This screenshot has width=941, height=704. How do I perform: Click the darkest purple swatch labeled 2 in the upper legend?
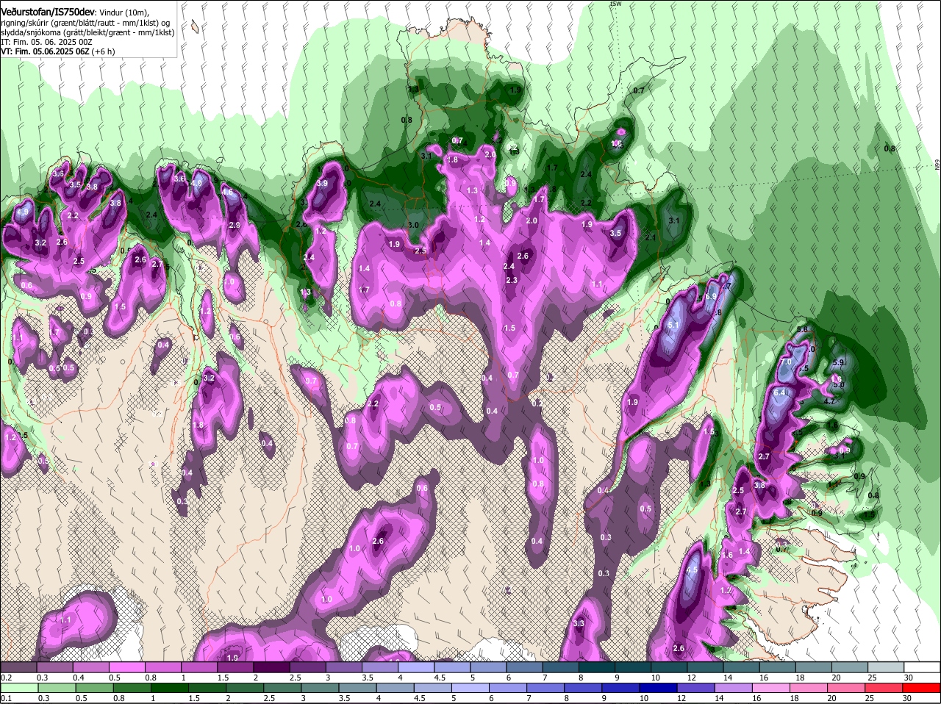pyautogui.click(x=271, y=667)
